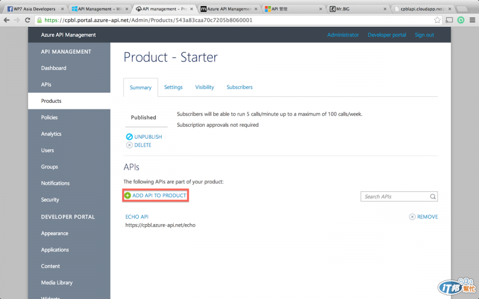479x299 pixels.
Task: Open the ECHO API link
Action: pos(137,217)
